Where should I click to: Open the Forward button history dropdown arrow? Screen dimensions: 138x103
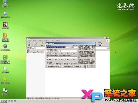click(39, 44)
